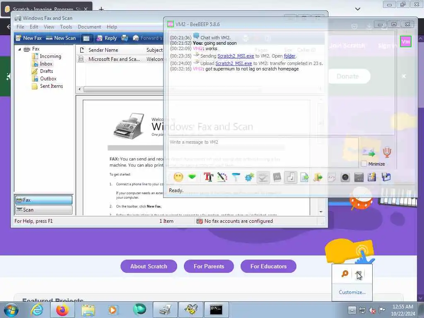Click the camera icon in BeeBEEP toolbar
This screenshot has height=318, width=424.
pos(345,177)
